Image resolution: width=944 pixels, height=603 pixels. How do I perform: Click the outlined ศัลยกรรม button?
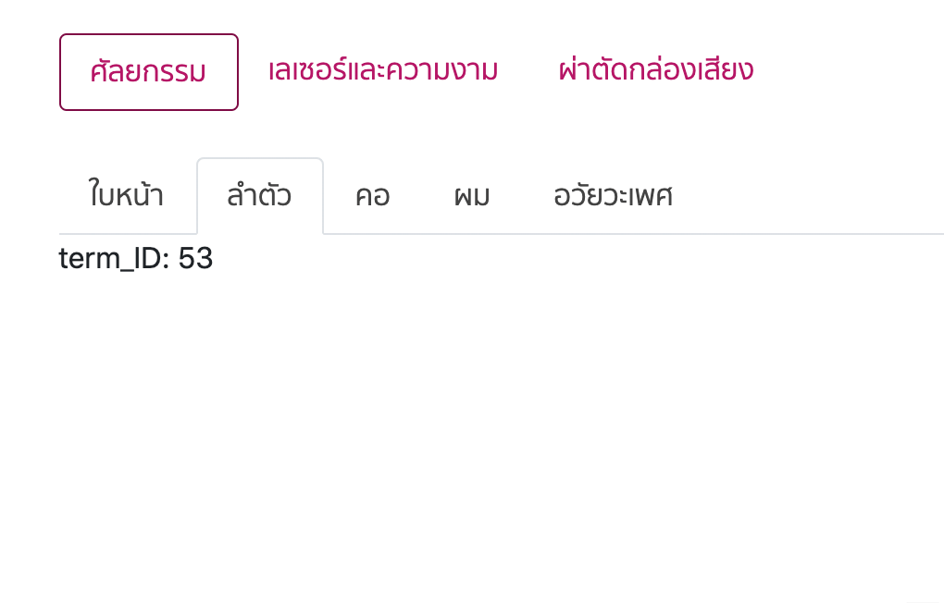click(x=148, y=72)
